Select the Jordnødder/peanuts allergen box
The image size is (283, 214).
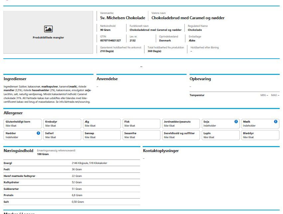181,124
